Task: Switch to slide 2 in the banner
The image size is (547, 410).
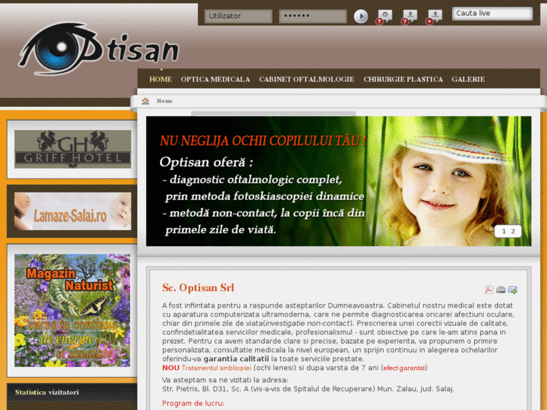Action: coord(513,231)
